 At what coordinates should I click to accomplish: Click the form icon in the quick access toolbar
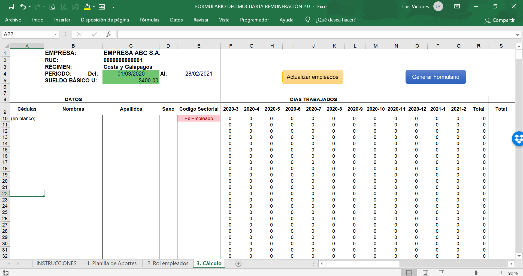[102, 7]
